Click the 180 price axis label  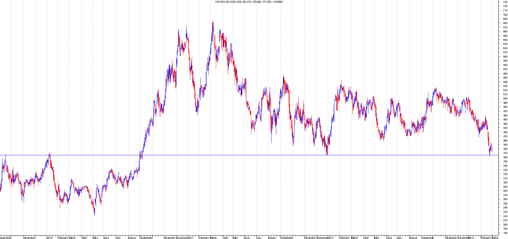pos(505,233)
